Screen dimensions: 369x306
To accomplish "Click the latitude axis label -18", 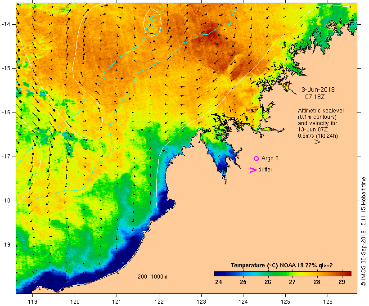I will click(x=6, y=201).
